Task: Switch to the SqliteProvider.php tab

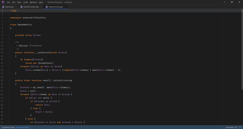Action: coord(31,7)
